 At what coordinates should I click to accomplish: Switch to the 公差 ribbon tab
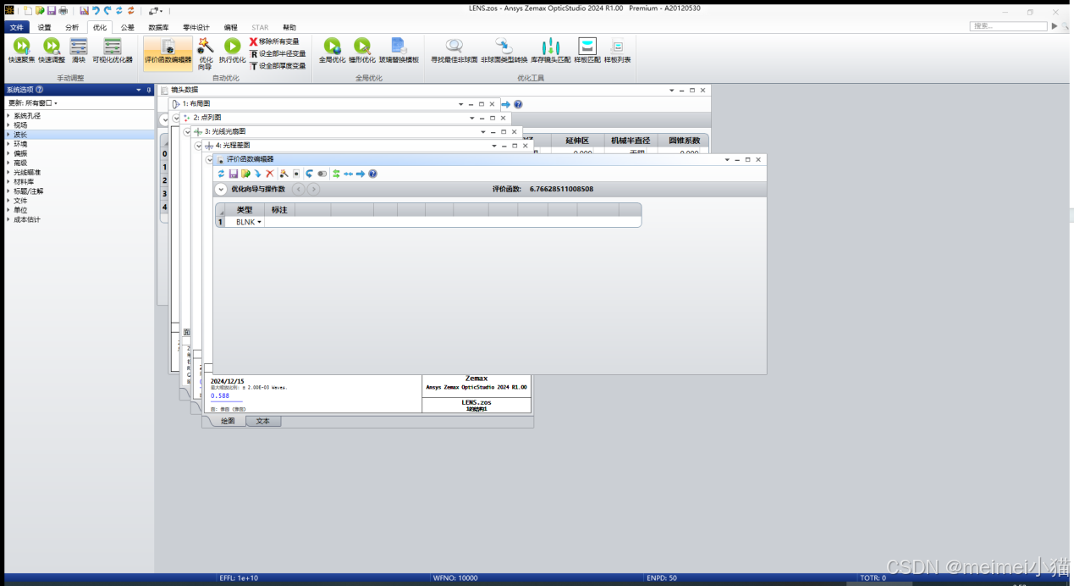[x=127, y=28]
